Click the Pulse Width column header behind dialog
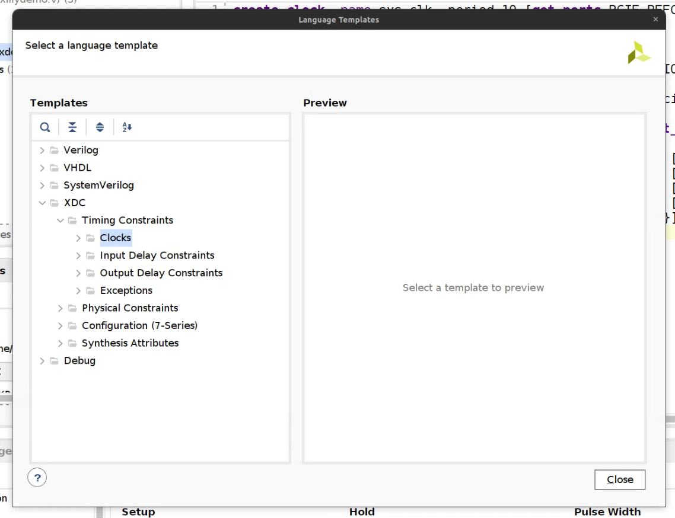The image size is (675, 518). click(x=607, y=511)
